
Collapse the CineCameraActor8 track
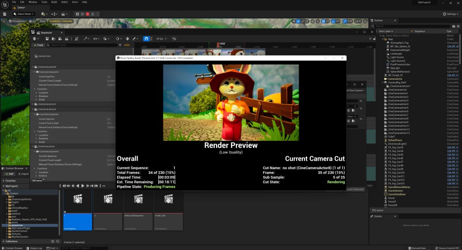(x=32, y=67)
